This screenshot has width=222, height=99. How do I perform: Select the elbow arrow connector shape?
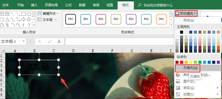(x=18, y=20)
